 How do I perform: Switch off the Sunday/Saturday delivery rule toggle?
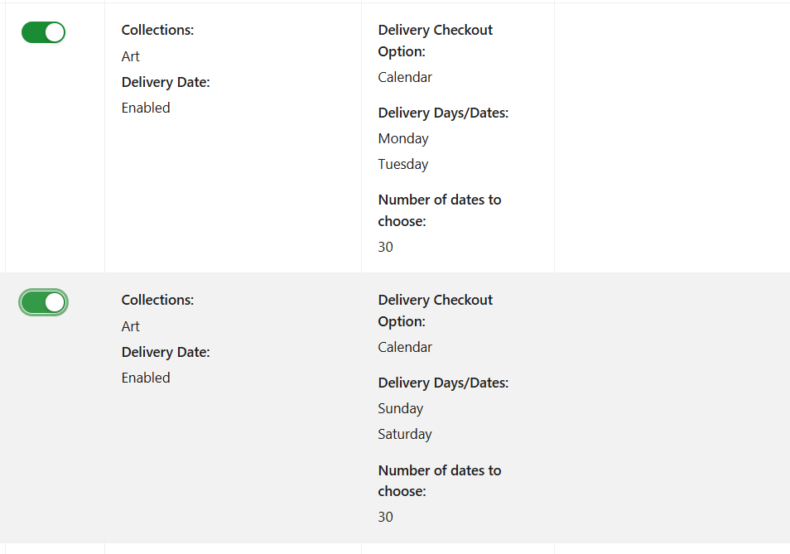tap(43, 302)
